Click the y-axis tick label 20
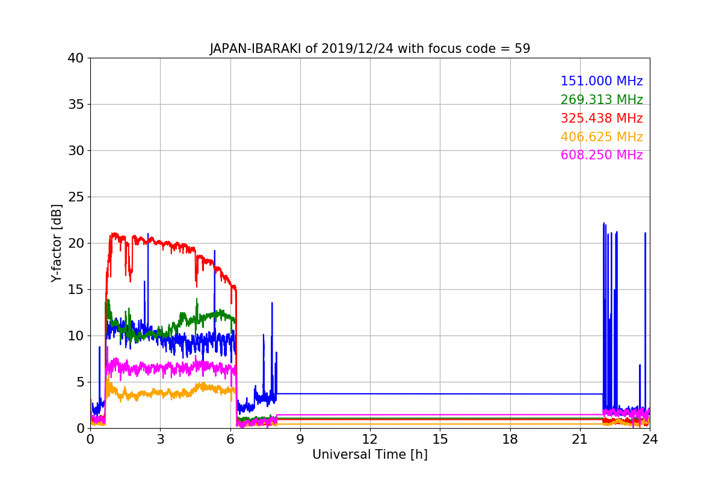Screen dimensions: 722x481 pos(75,243)
